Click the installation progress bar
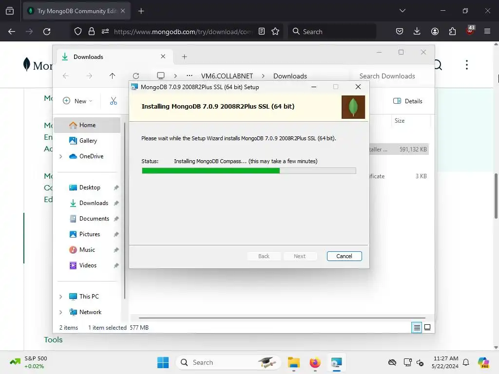This screenshot has width=499, height=374. 249,171
